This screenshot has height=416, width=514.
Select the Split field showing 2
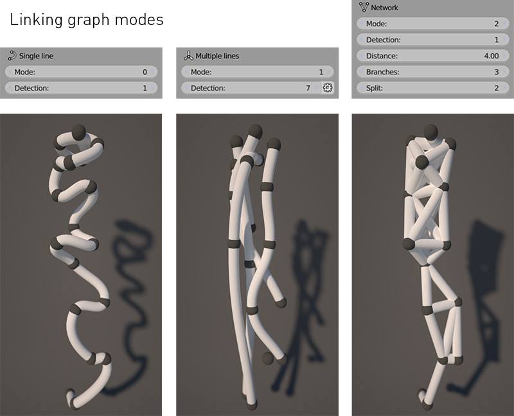(x=432, y=88)
